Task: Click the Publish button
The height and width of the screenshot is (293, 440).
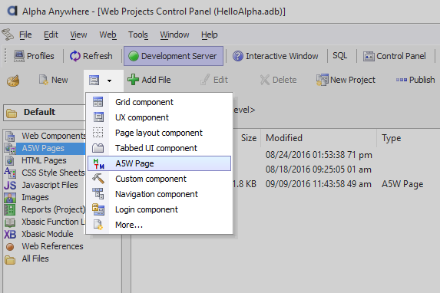Action: tap(415, 80)
